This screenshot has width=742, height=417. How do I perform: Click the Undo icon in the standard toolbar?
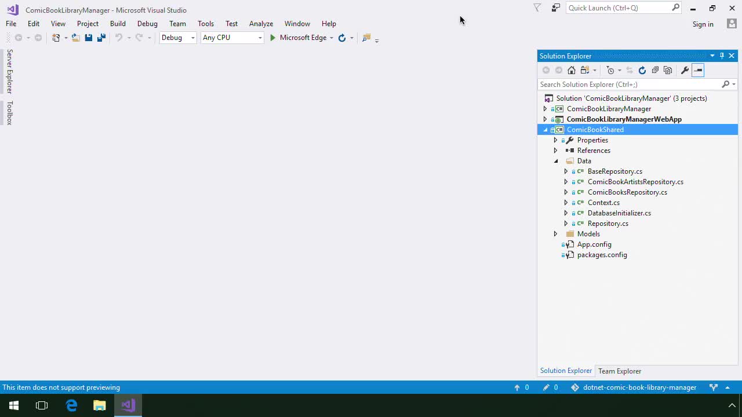pos(119,38)
